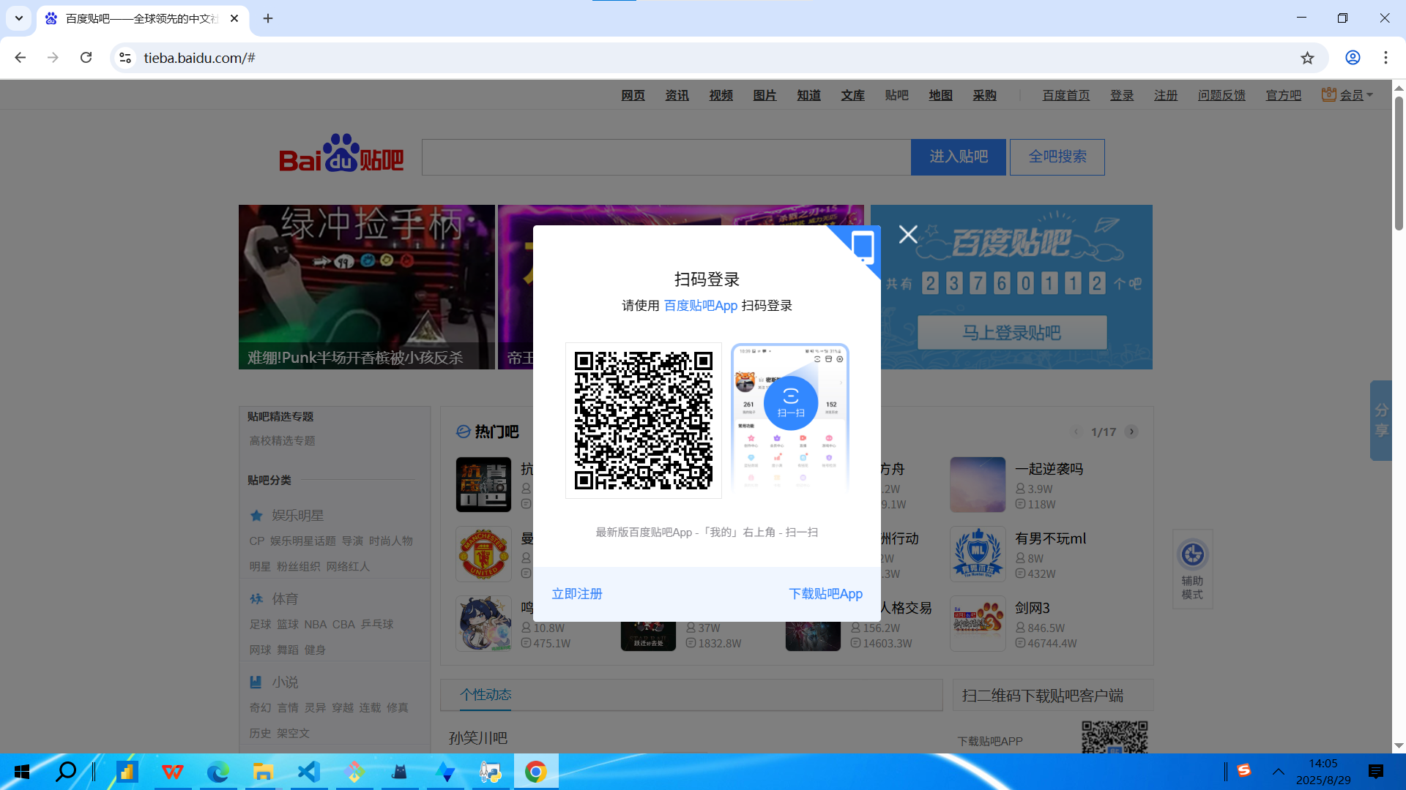Open WPS Office from taskbar

[172, 772]
